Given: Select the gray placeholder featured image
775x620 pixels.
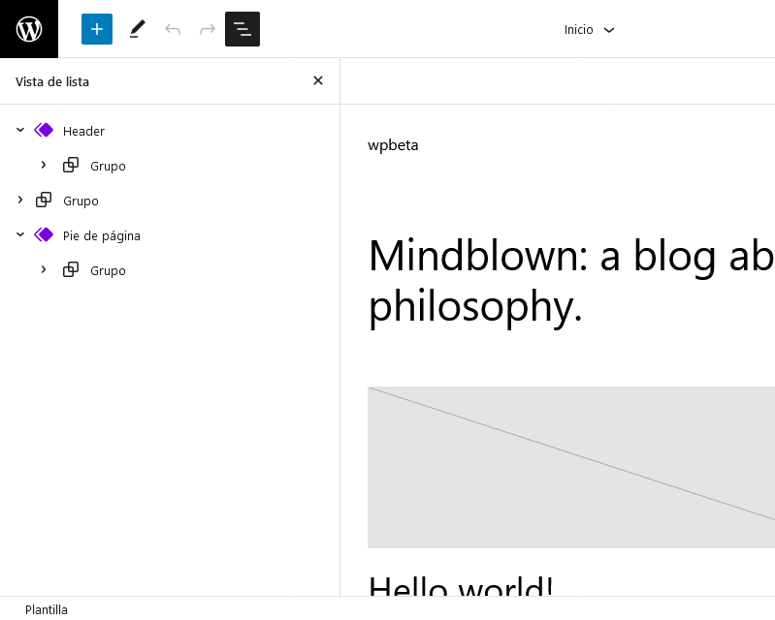Looking at the screenshot, I should (x=571, y=468).
